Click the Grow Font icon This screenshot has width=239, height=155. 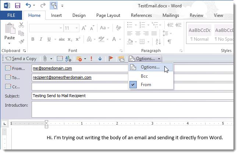tap(84, 28)
